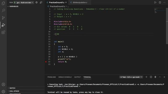The image size is (168, 94).
Task: Click on 'int NthBit = 2;' statement
Action: pyautogui.click(x=65, y=49)
